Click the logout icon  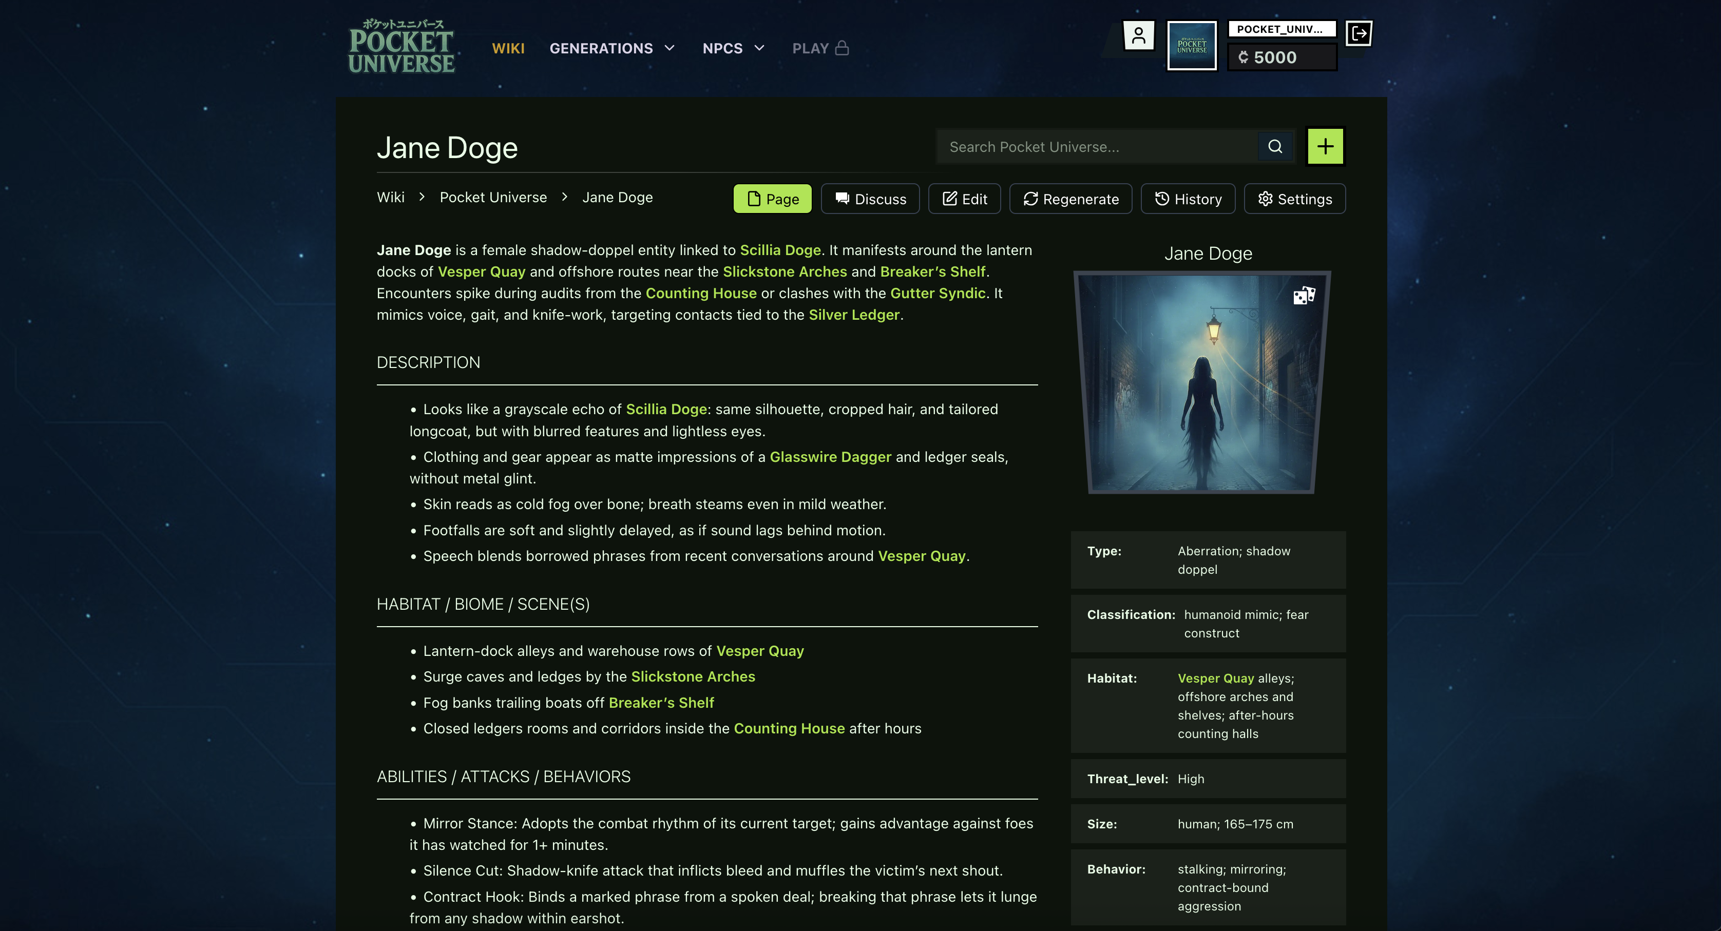1359,33
